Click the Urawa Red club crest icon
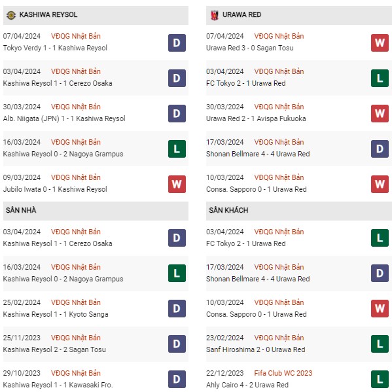The image size is (392, 392). (x=215, y=15)
